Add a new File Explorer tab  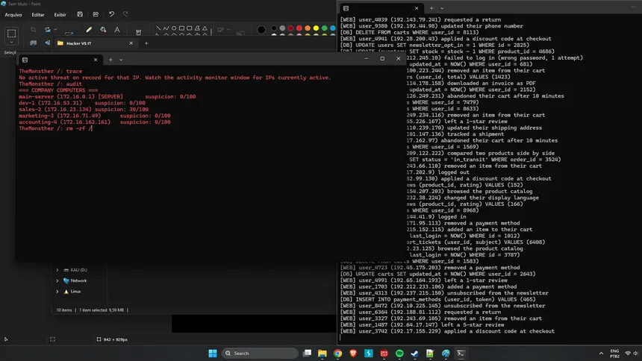(146, 43)
